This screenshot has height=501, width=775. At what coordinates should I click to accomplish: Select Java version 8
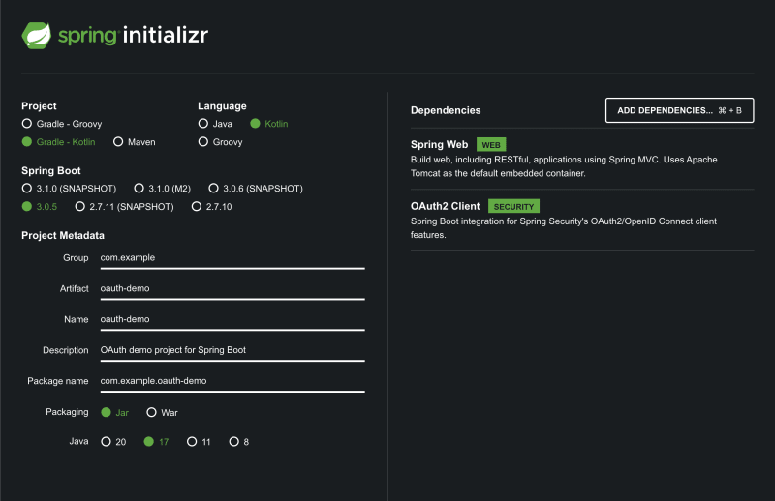click(238, 441)
